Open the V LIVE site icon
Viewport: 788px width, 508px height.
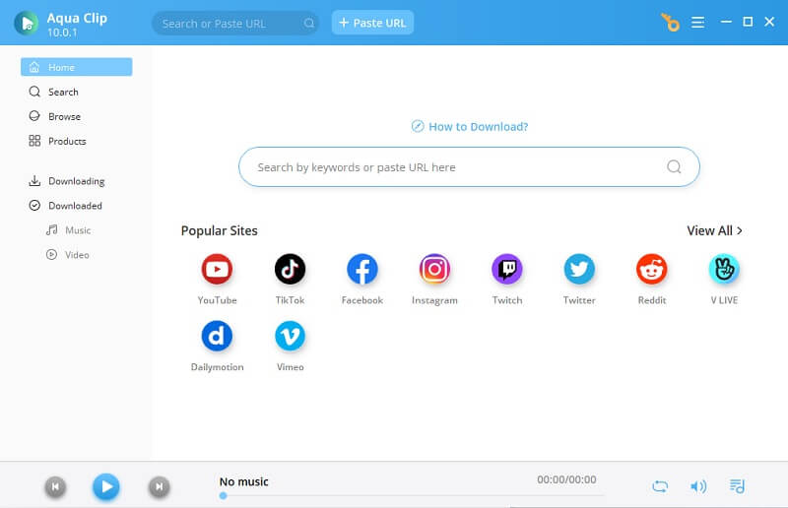pos(724,270)
